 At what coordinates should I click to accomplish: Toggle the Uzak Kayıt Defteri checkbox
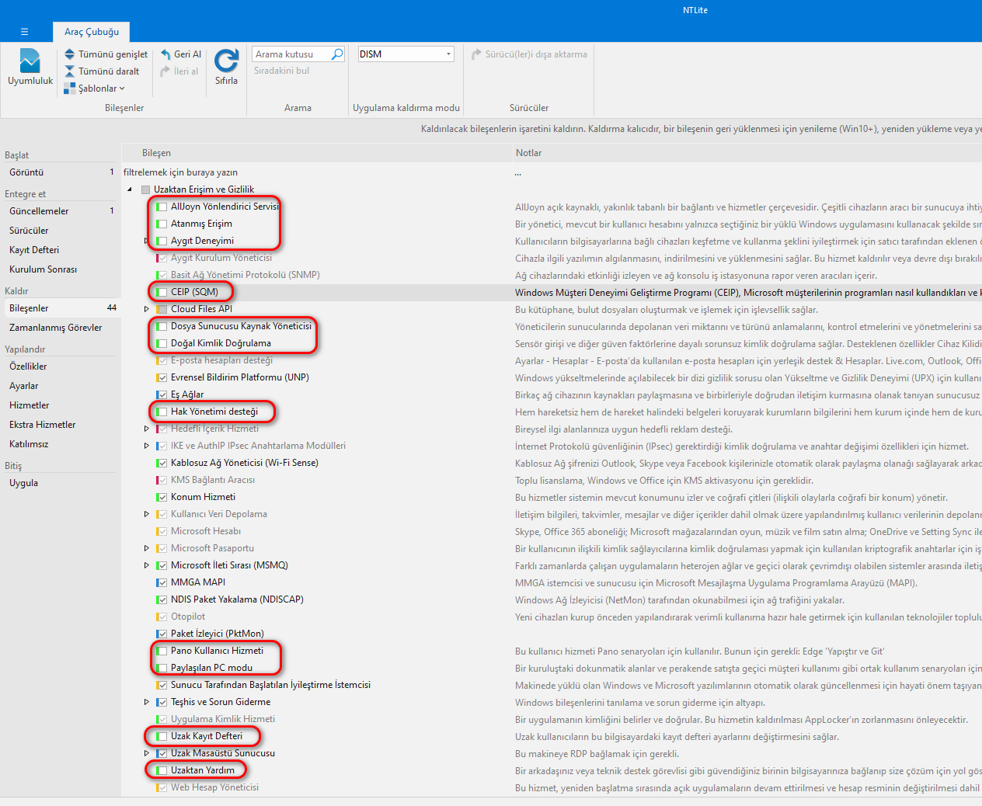click(x=162, y=736)
